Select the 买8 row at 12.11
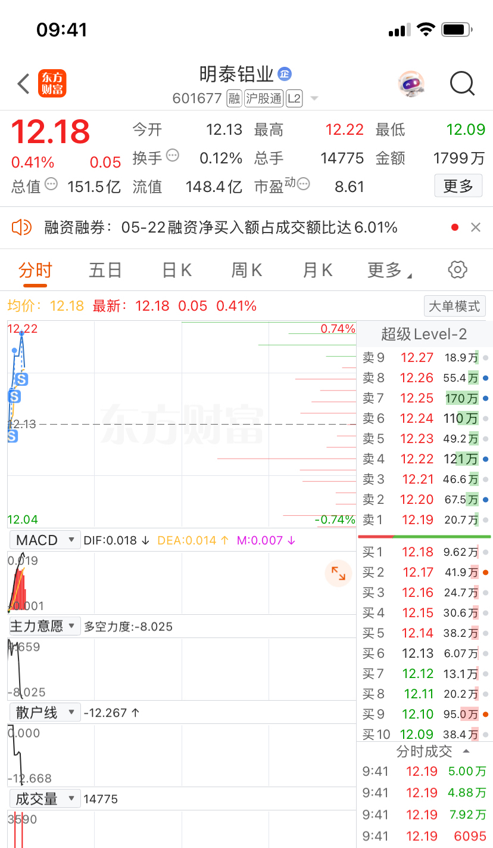493x848 pixels. [x=425, y=694]
